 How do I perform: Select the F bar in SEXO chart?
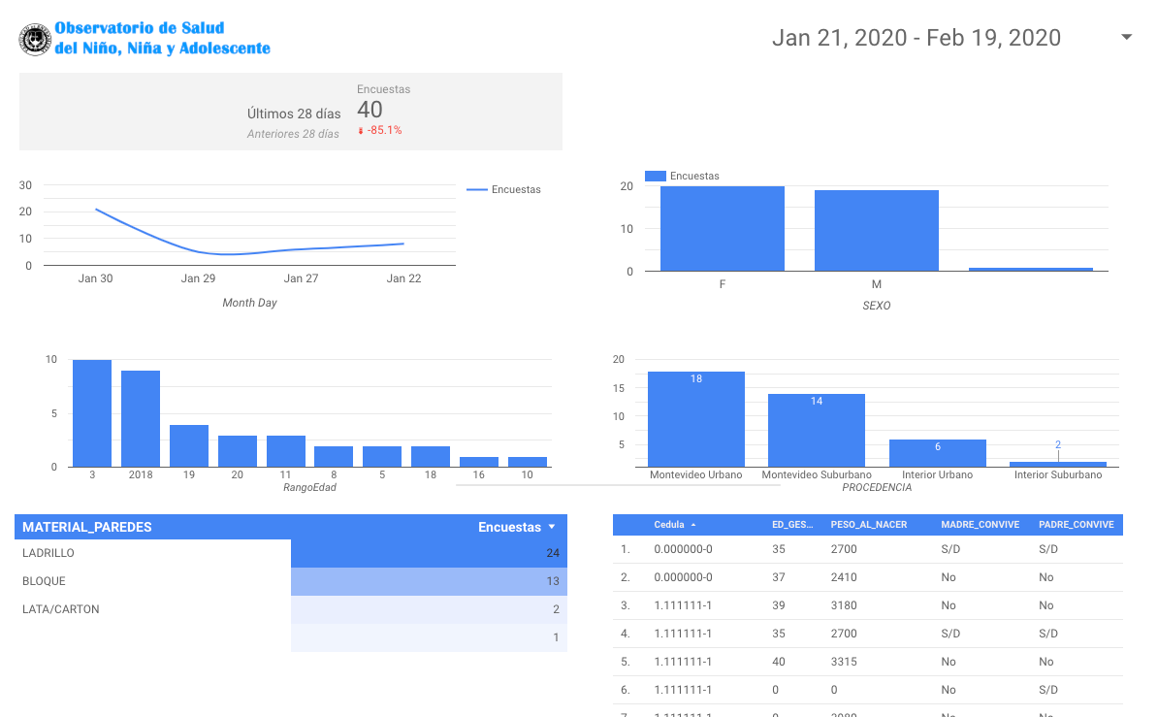722,229
